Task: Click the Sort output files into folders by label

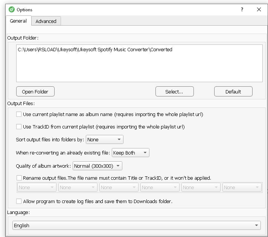Action: [50, 139]
